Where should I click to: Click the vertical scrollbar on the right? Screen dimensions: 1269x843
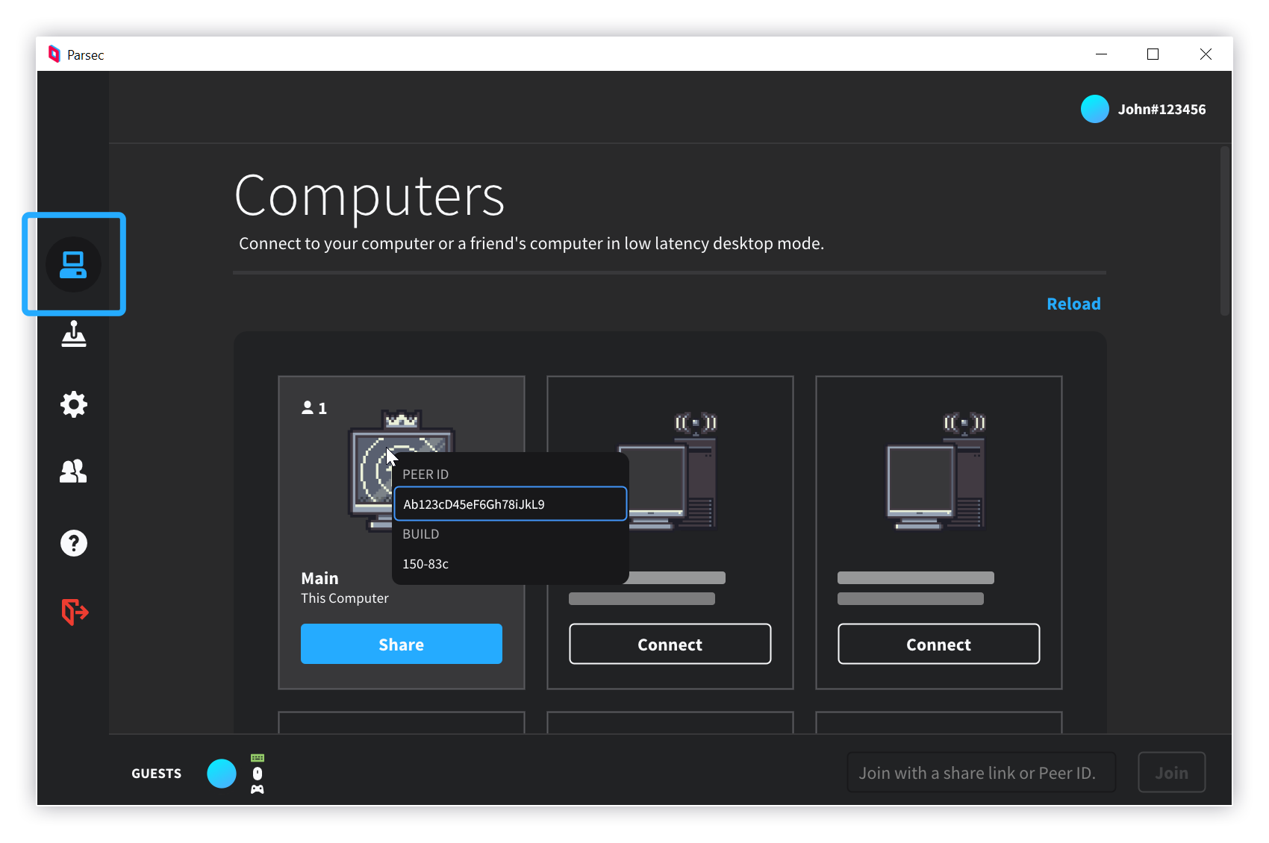tap(1224, 231)
